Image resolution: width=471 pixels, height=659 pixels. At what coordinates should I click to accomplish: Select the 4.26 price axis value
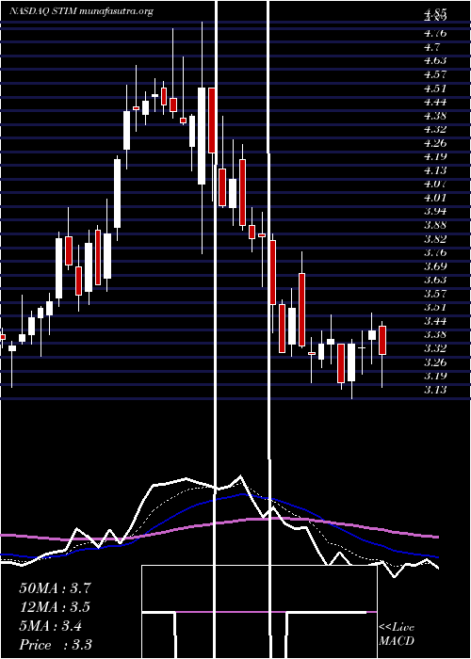point(435,143)
